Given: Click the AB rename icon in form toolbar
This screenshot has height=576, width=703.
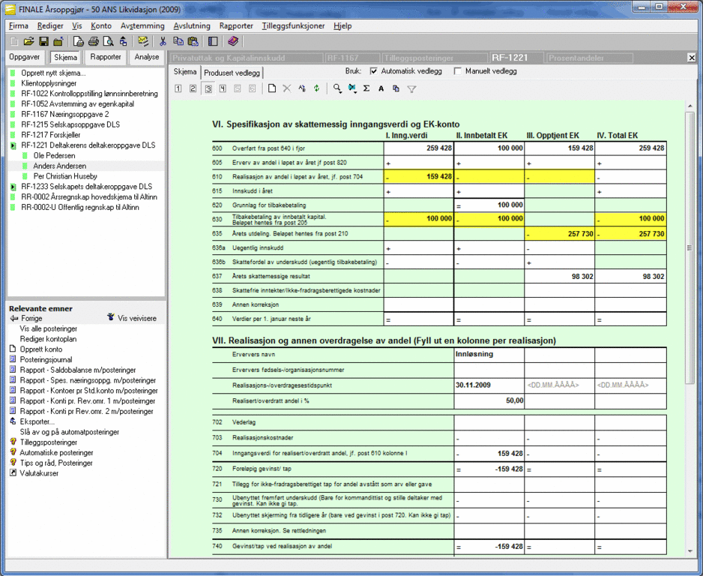Looking at the screenshot, I should (302, 88).
